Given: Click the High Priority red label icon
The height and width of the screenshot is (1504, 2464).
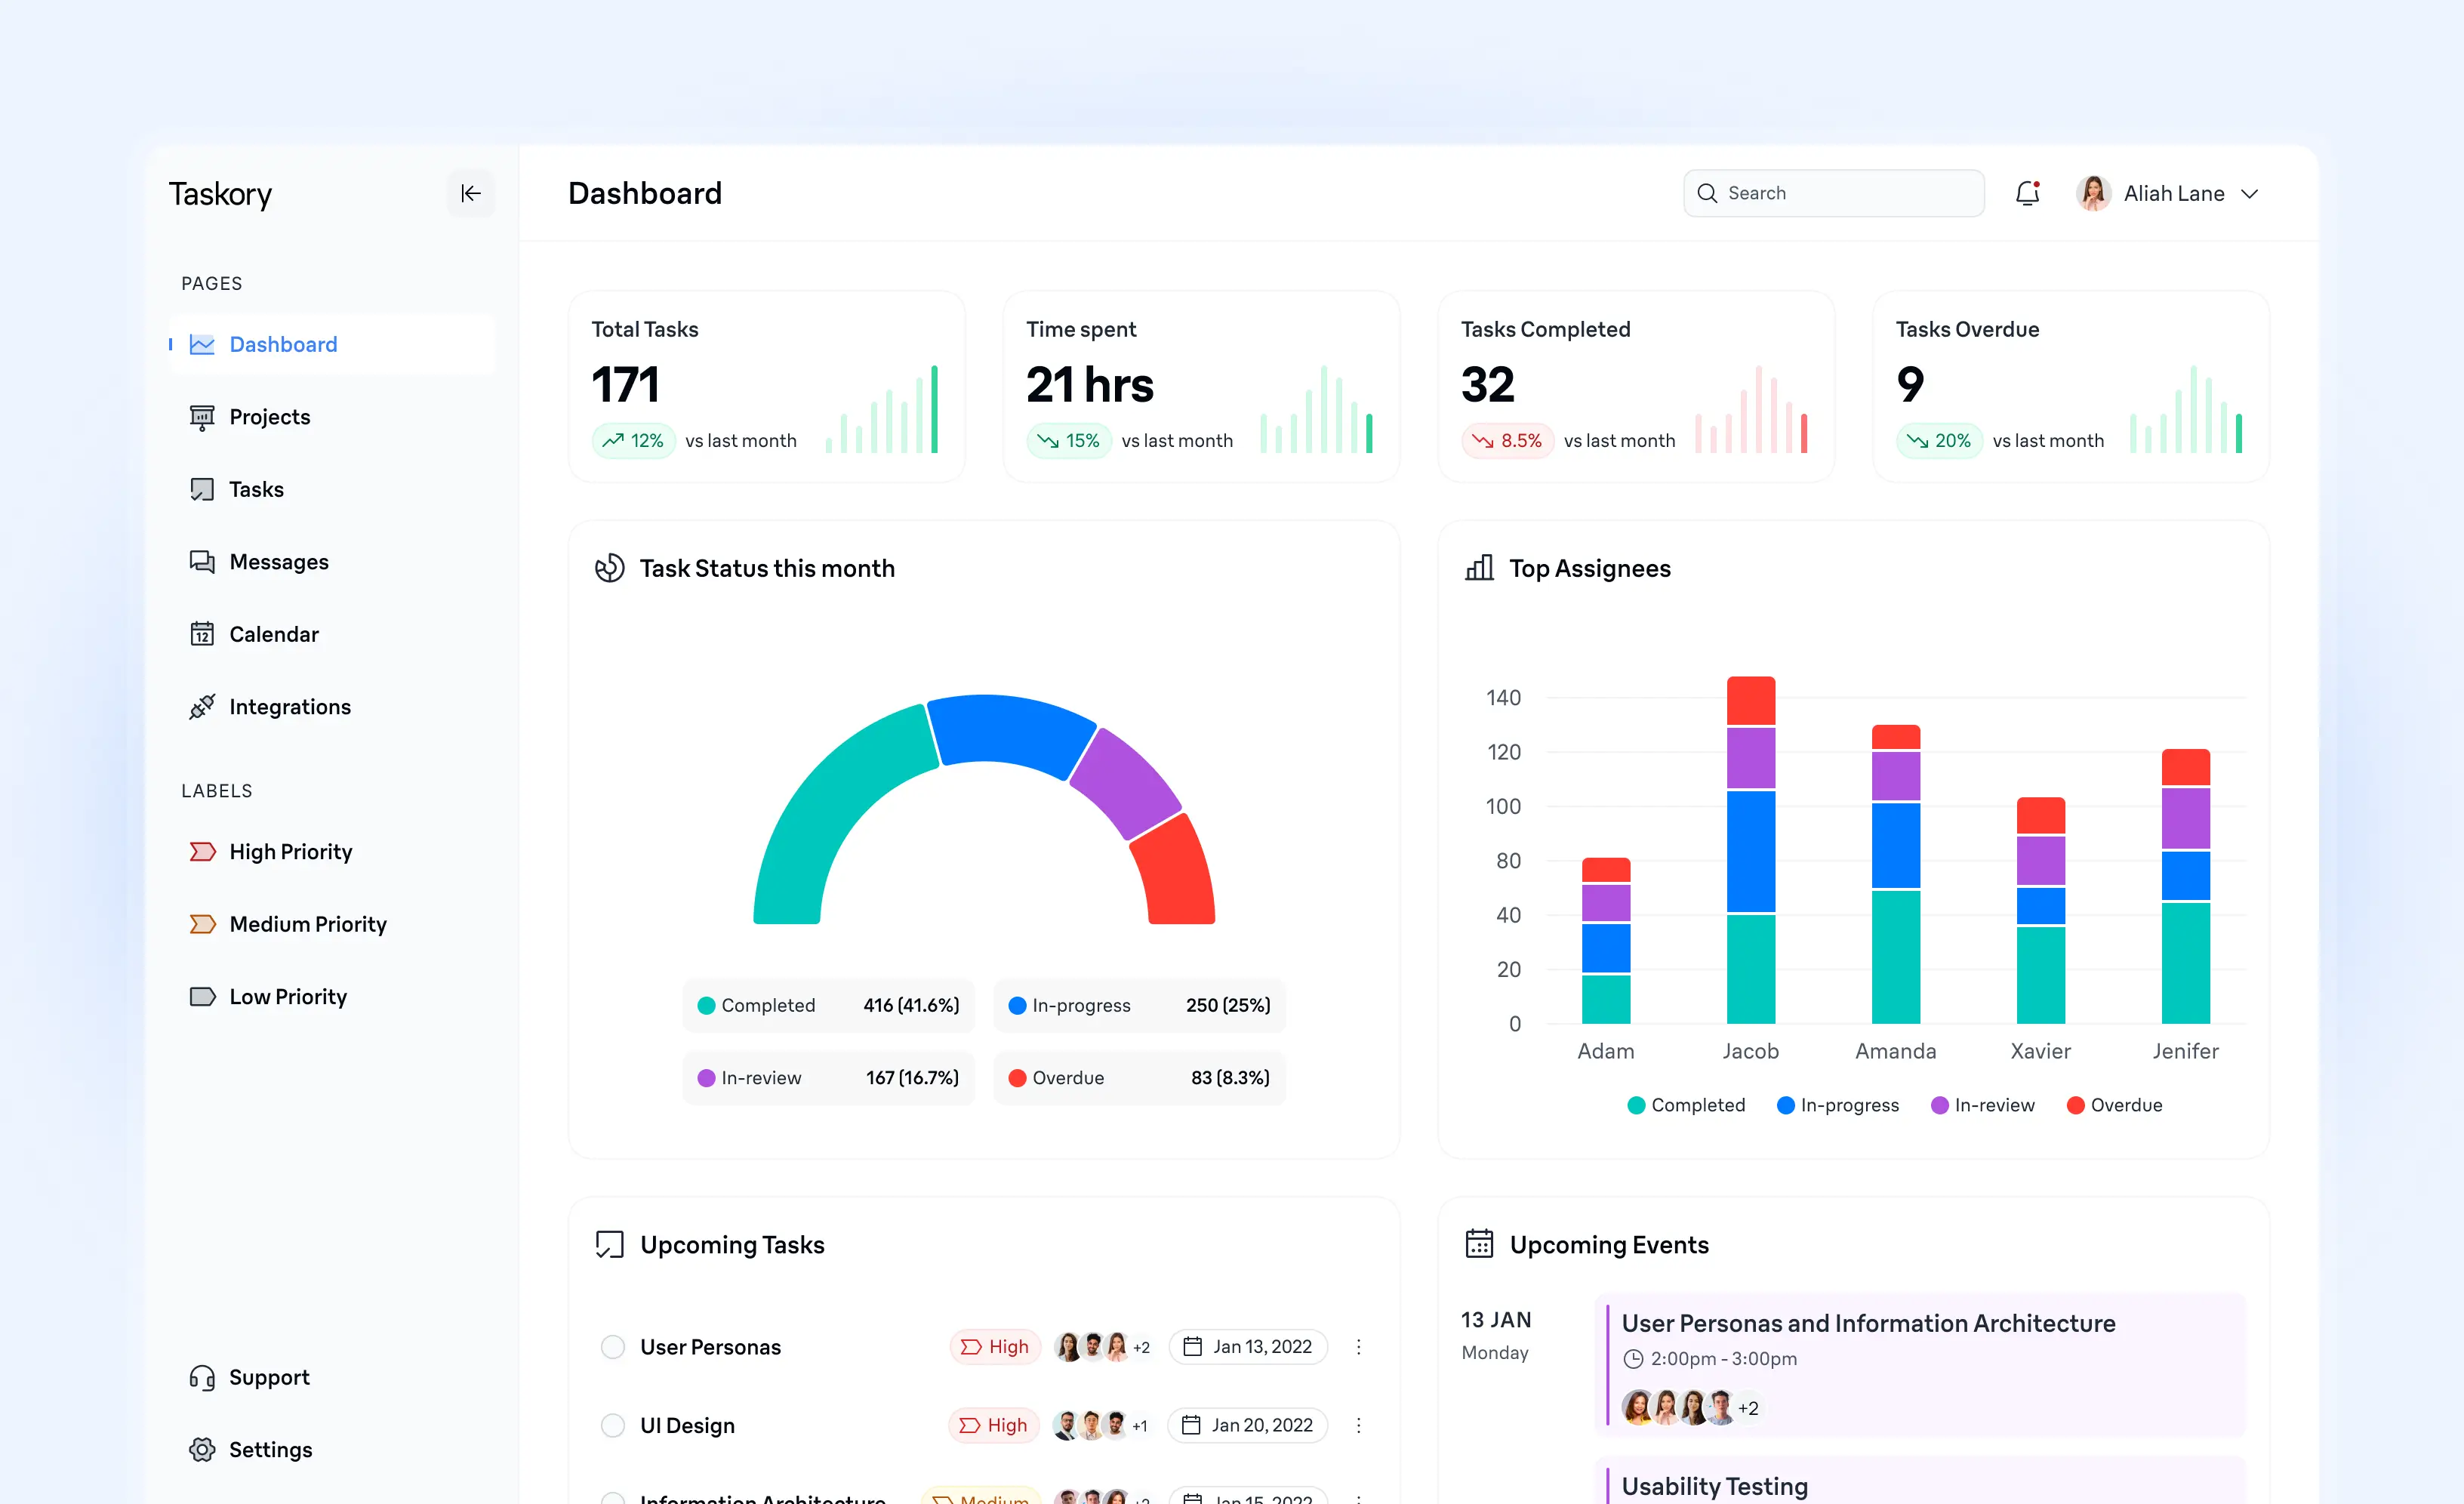Looking at the screenshot, I should [x=202, y=852].
